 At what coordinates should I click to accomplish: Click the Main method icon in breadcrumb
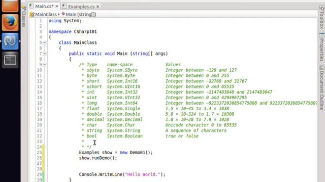(x=63, y=14)
